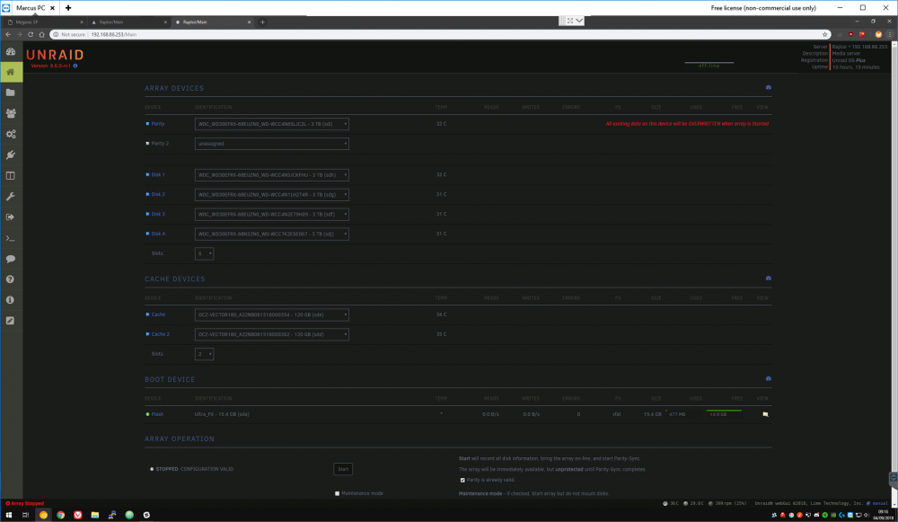Open the Users sidebar icon
Viewport: 898px width, 522px height.
pyautogui.click(x=10, y=113)
